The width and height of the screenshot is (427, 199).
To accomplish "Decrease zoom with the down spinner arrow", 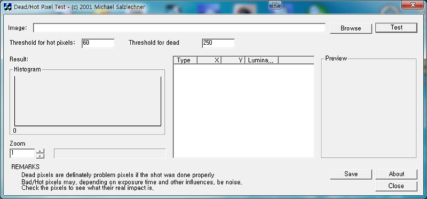I will pos(40,156).
